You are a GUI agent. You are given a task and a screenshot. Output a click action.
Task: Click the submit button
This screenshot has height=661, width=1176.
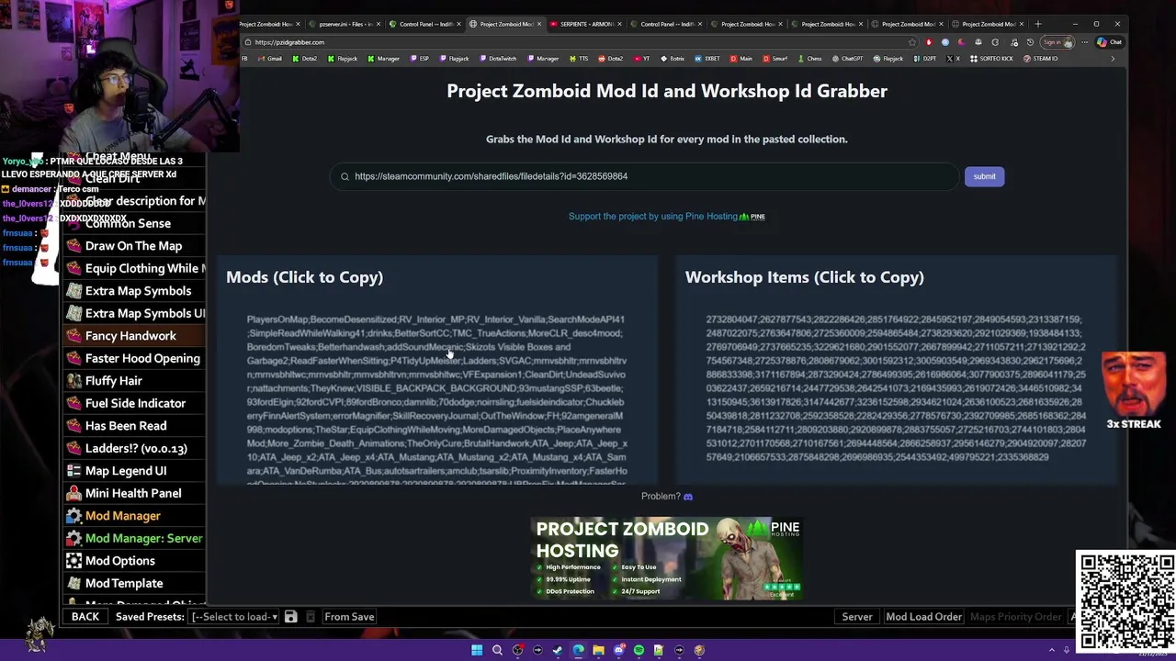tap(984, 176)
